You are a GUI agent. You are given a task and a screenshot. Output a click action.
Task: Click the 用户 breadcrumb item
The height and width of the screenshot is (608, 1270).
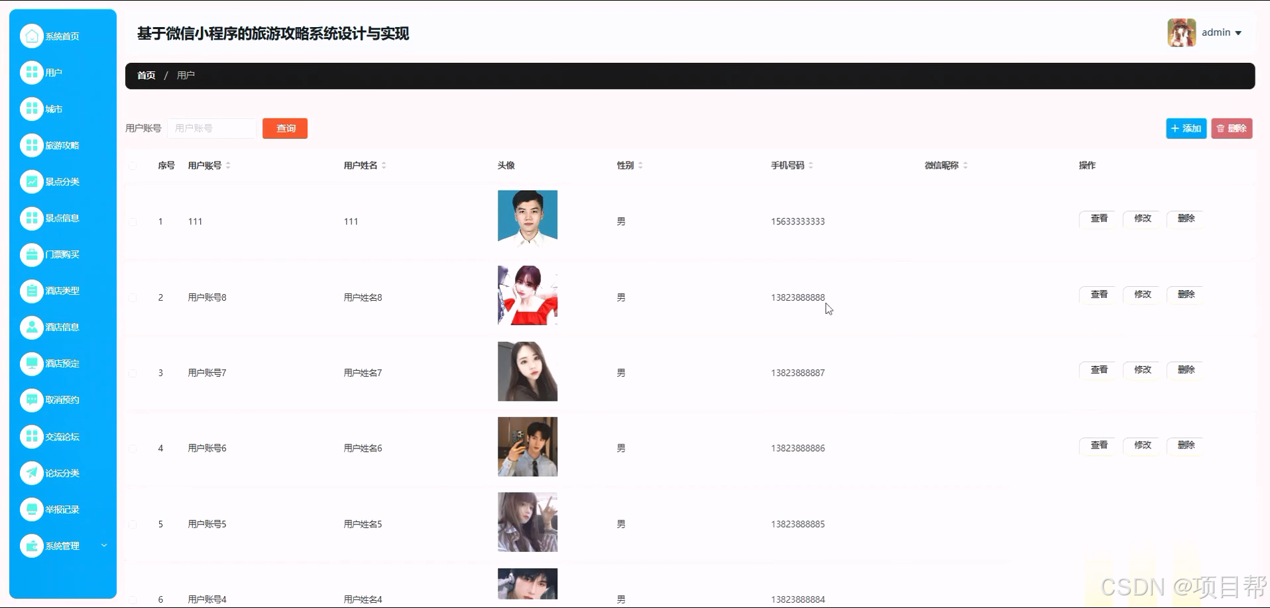tap(186, 76)
